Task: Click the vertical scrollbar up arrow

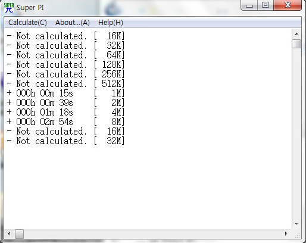Action: 296,34
